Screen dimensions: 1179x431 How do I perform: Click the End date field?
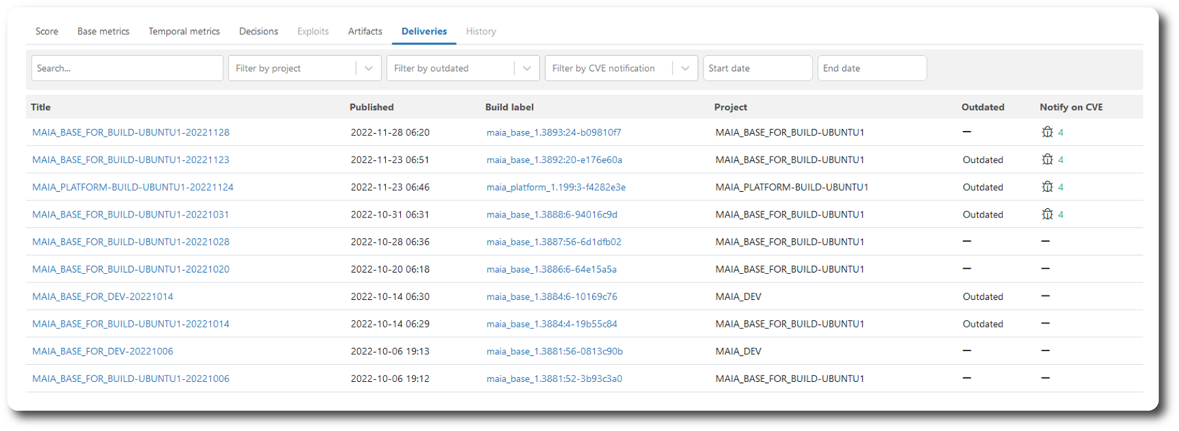click(871, 68)
